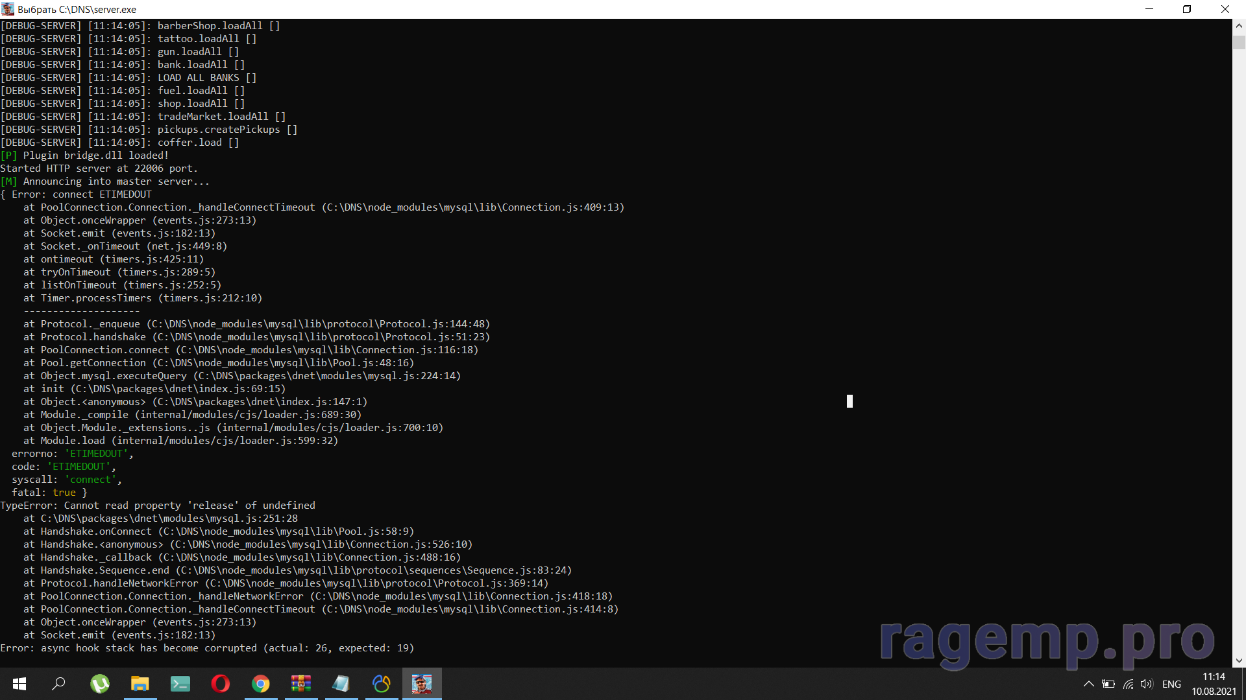Open Navicat from the taskbar

(382, 684)
